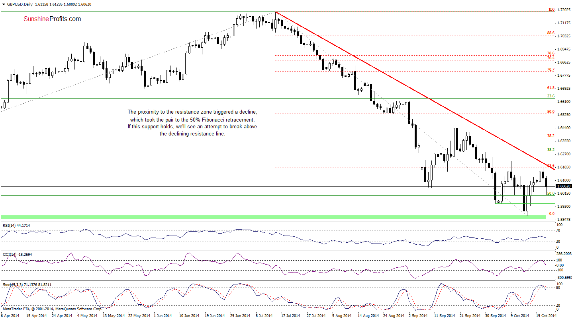
Task: Click the 27 Jul 2014 date label
Action: 317,315
